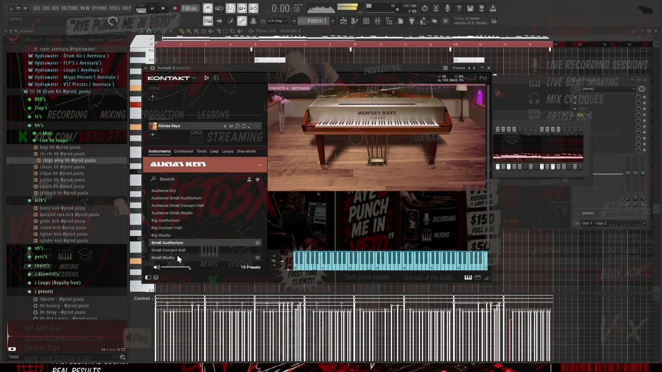Open the Kontakt logo main menu
The image size is (662, 372).
click(x=171, y=78)
